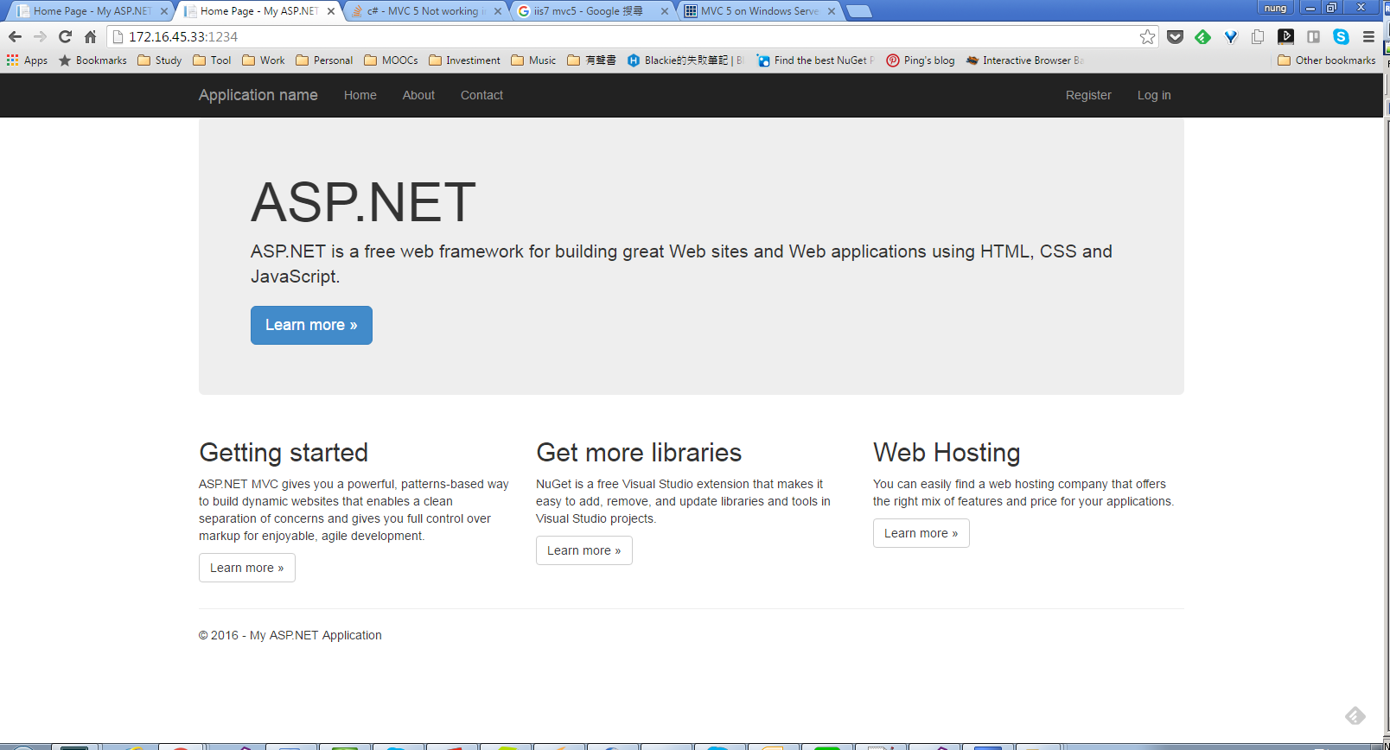Open a new browser tab
The height and width of the screenshot is (750, 1390).
[x=858, y=11]
